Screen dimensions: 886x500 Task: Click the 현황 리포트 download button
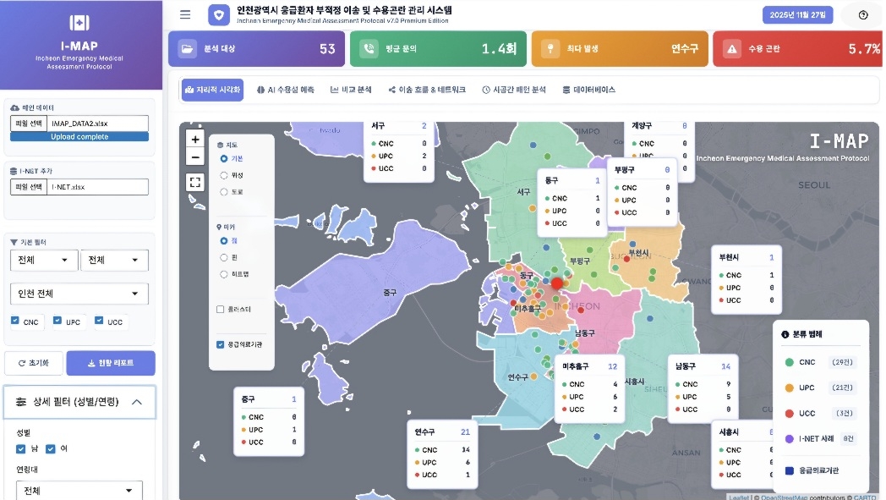[111, 363]
